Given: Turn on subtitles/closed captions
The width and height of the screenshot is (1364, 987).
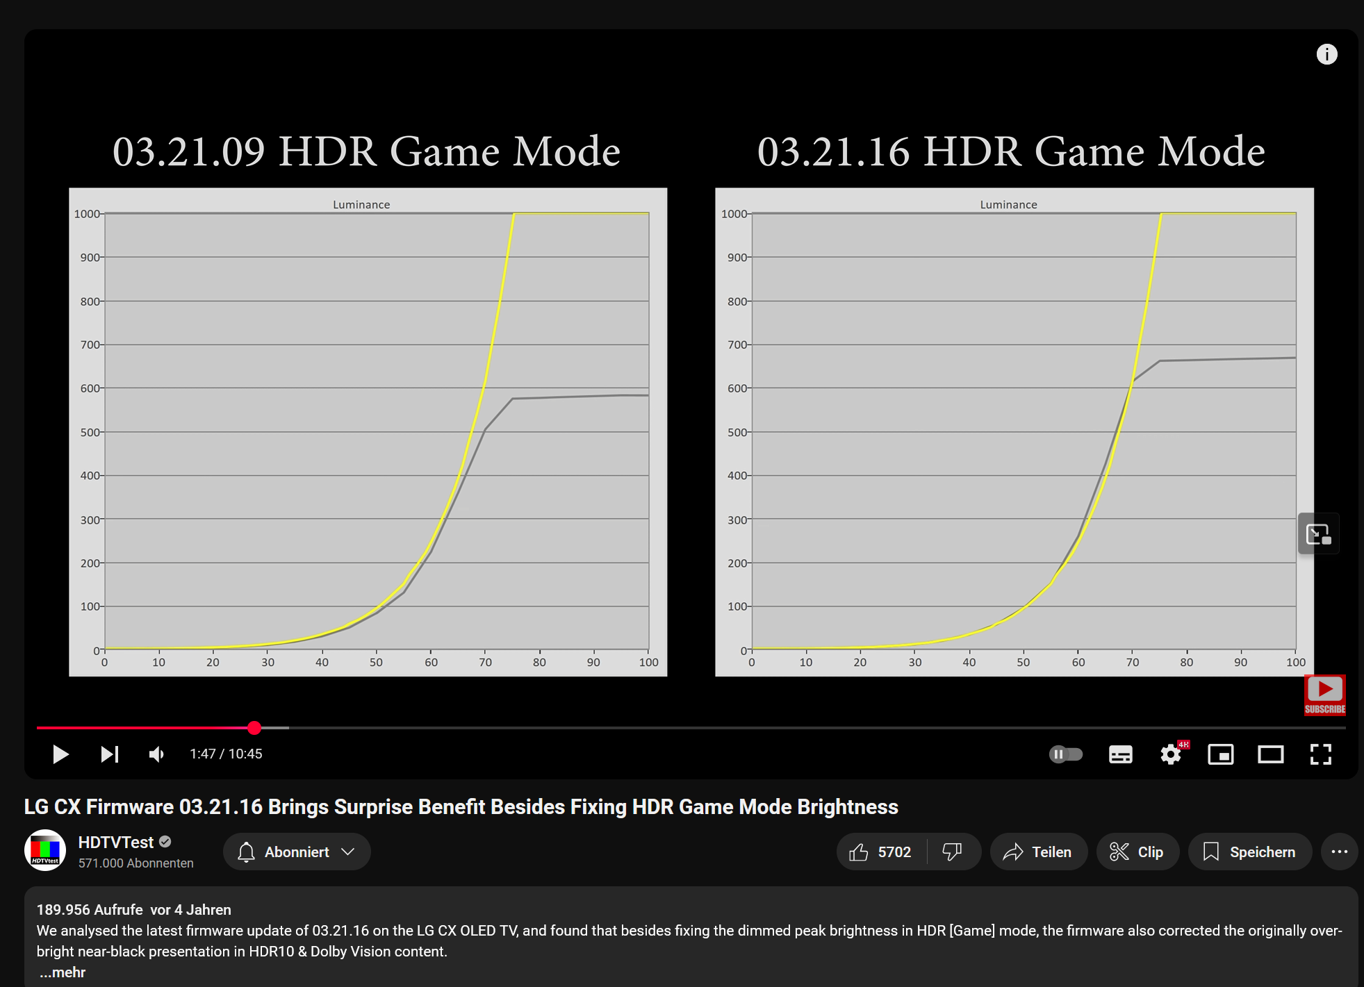Looking at the screenshot, I should [x=1120, y=754].
